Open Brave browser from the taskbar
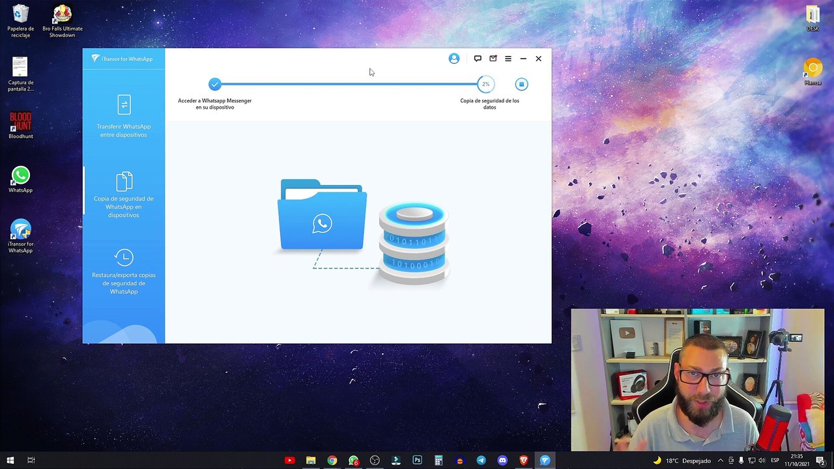The width and height of the screenshot is (834, 469). click(x=523, y=461)
